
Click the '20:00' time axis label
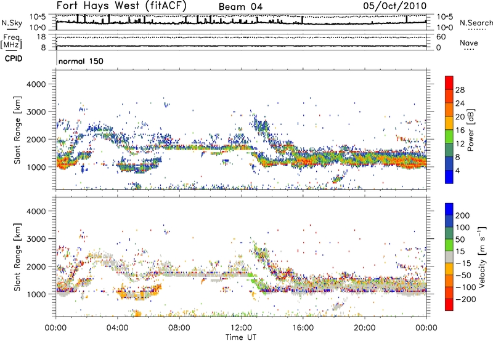point(365,328)
